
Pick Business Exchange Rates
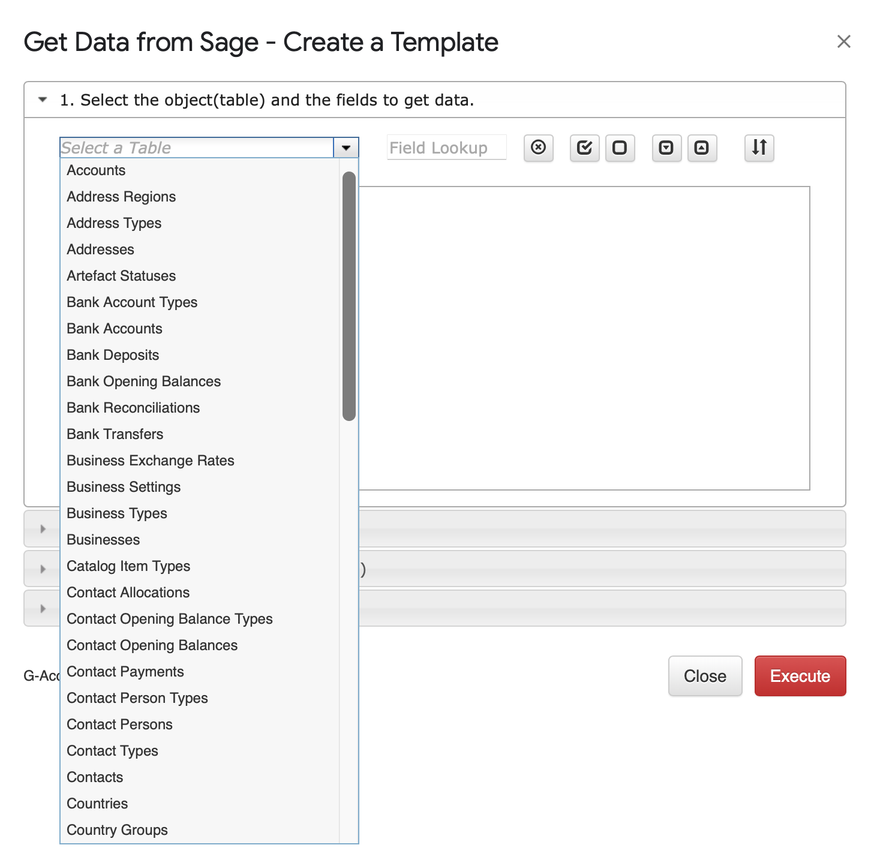click(x=200, y=461)
